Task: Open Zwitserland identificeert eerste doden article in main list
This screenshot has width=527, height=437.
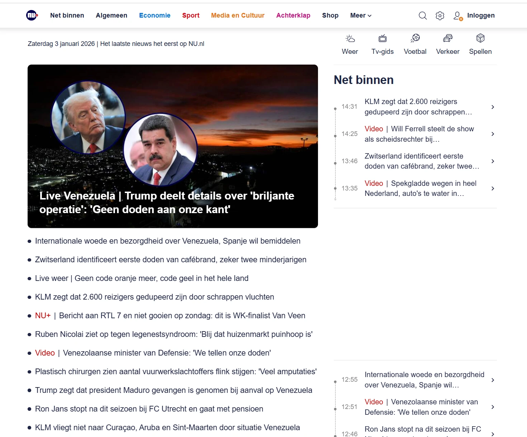Action: [171, 260]
